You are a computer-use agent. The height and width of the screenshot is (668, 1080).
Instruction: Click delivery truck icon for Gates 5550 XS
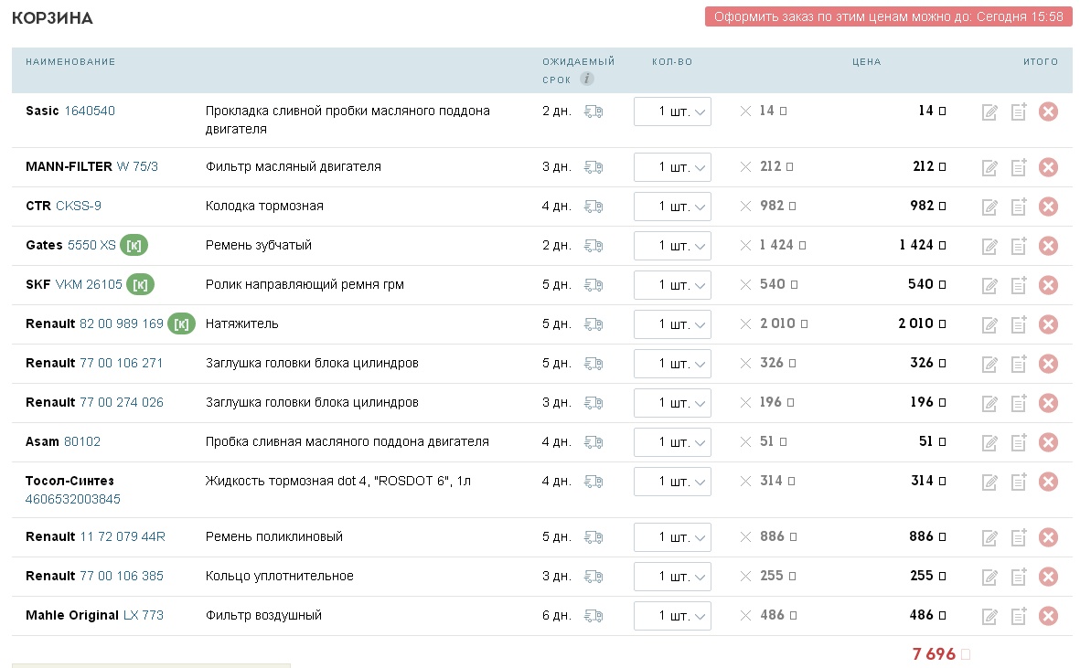pos(593,246)
